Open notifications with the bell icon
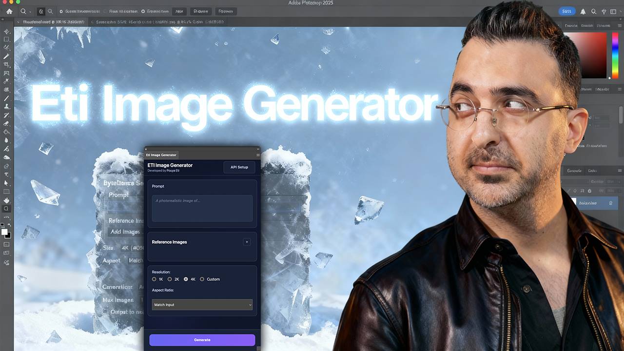 pos(583,11)
